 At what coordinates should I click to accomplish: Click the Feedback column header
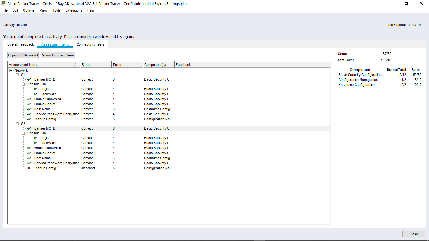[252, 65]
